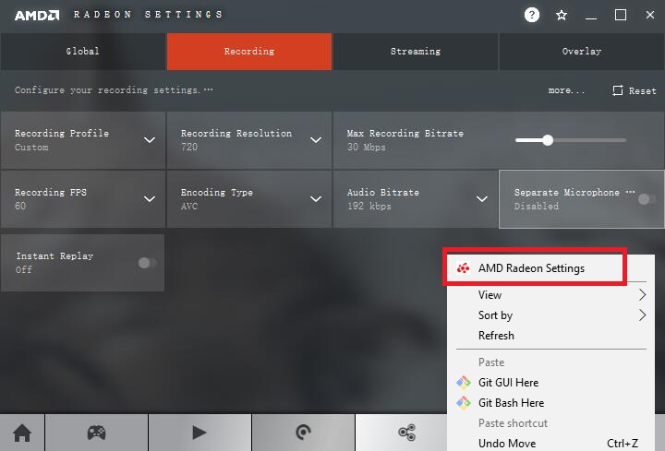Click the 'Off' Instant Replay value
665x451 pixels.
tap(24, 269)
